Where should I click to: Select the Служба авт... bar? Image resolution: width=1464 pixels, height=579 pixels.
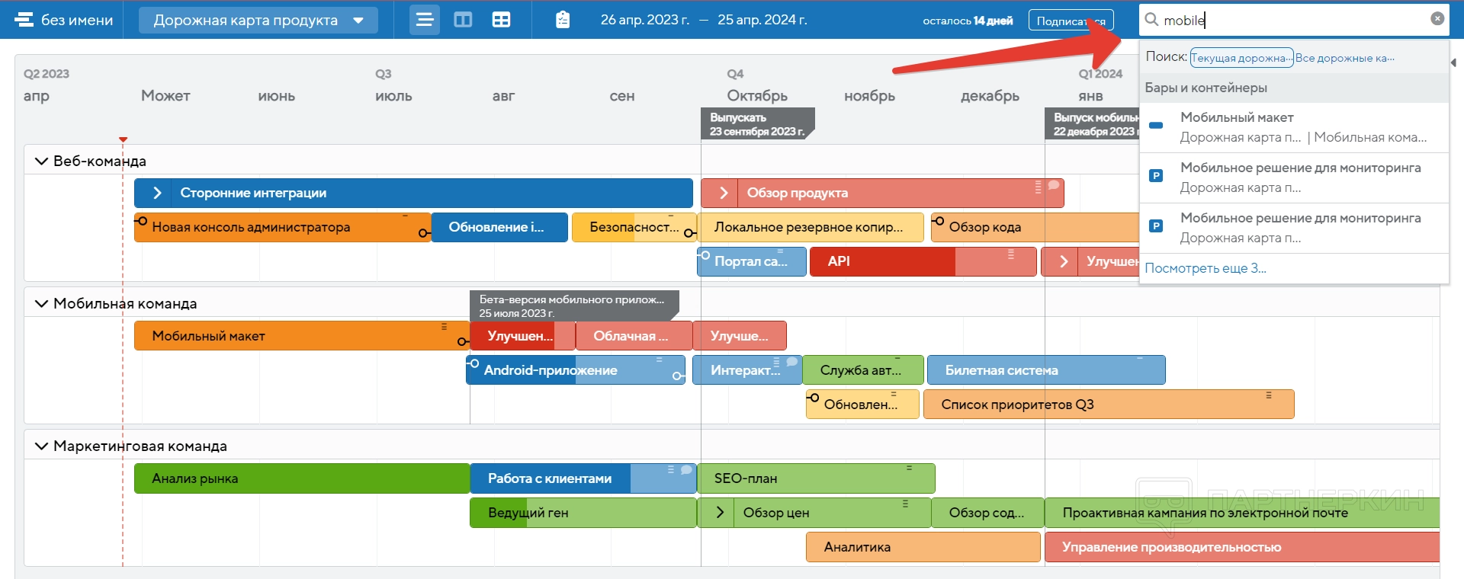coord(863,370)
